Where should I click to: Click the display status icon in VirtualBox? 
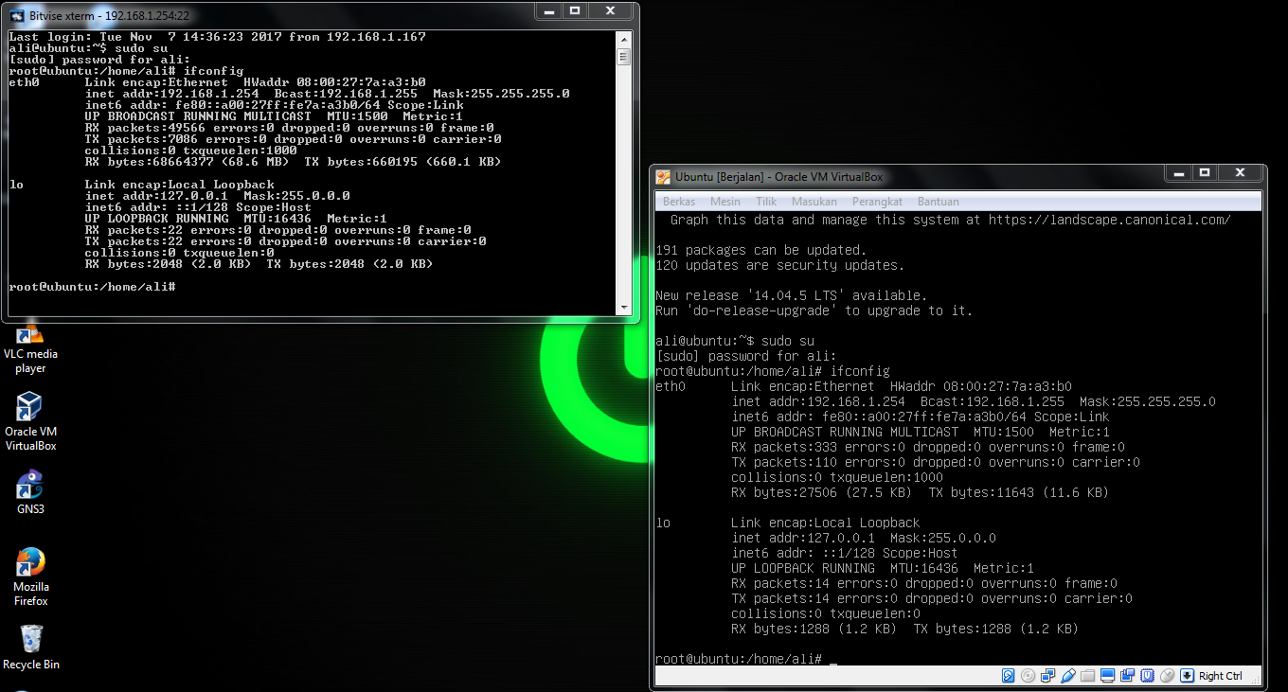tap(1108, 675)
